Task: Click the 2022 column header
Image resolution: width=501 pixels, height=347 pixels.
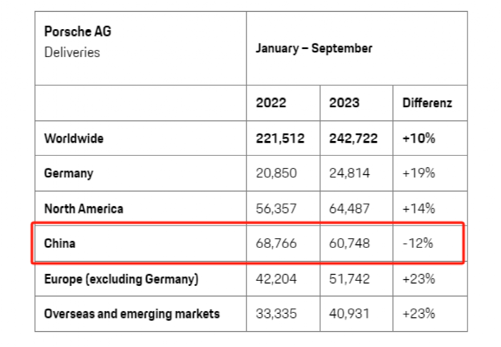Action: tap(271, 103)
